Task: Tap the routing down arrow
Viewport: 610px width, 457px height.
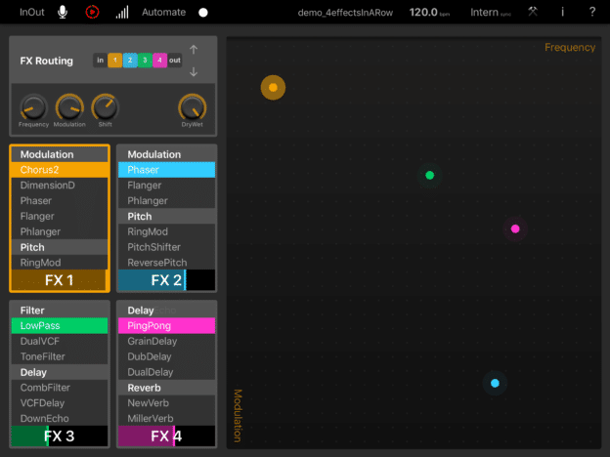Action: click(194, 72)
